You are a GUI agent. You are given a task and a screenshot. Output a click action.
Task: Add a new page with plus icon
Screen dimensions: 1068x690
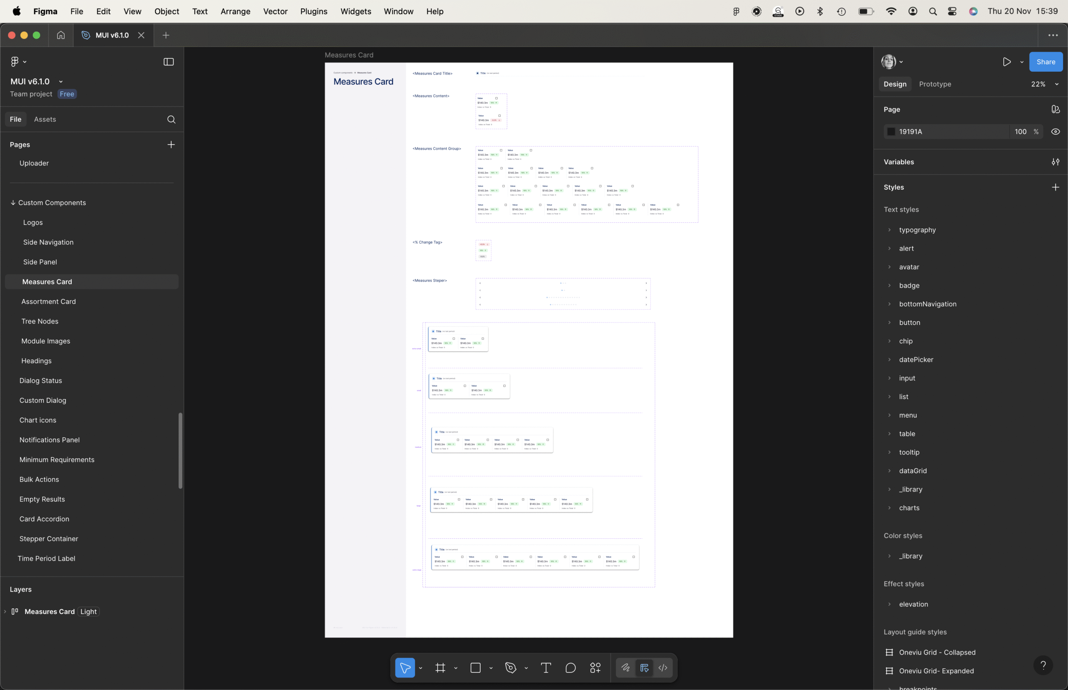(x=171, y=144)
